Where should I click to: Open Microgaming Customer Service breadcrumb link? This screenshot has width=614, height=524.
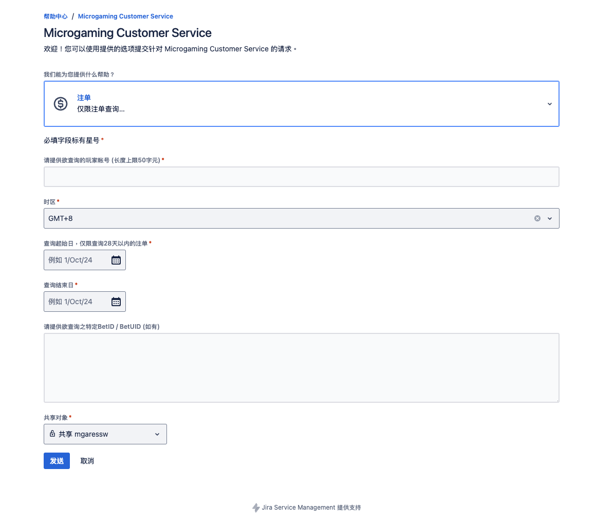[125, 16]
